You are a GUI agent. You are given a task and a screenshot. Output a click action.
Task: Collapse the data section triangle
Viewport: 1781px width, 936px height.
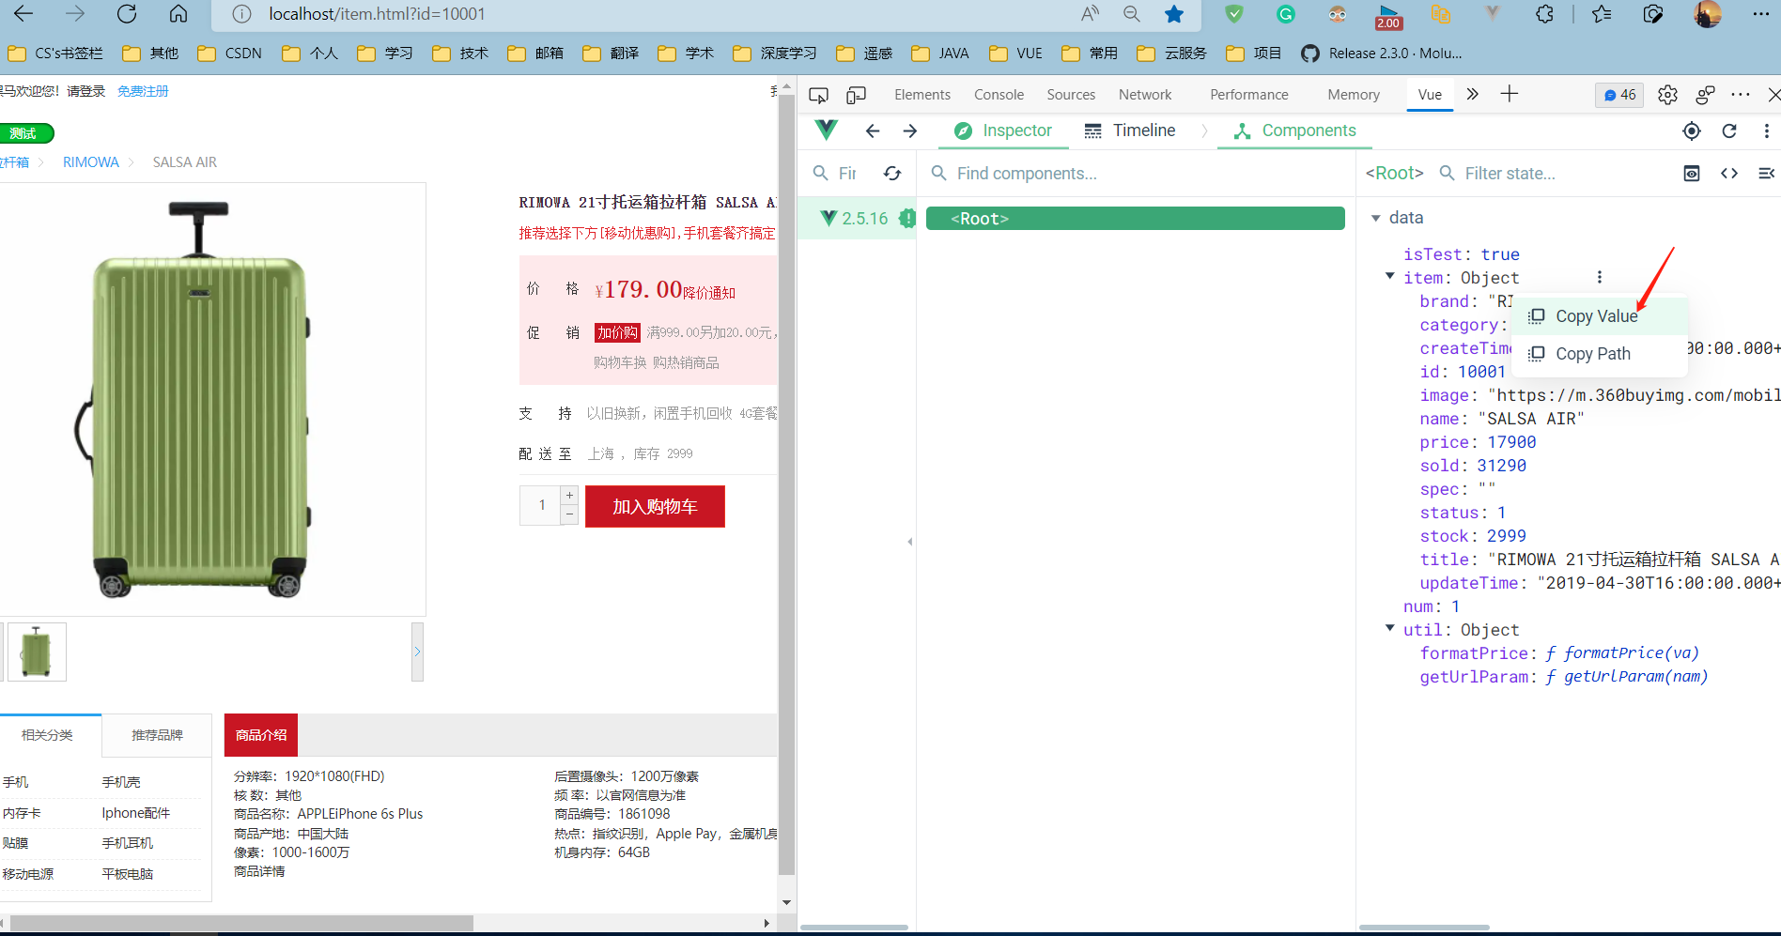tap(1376, 218)
